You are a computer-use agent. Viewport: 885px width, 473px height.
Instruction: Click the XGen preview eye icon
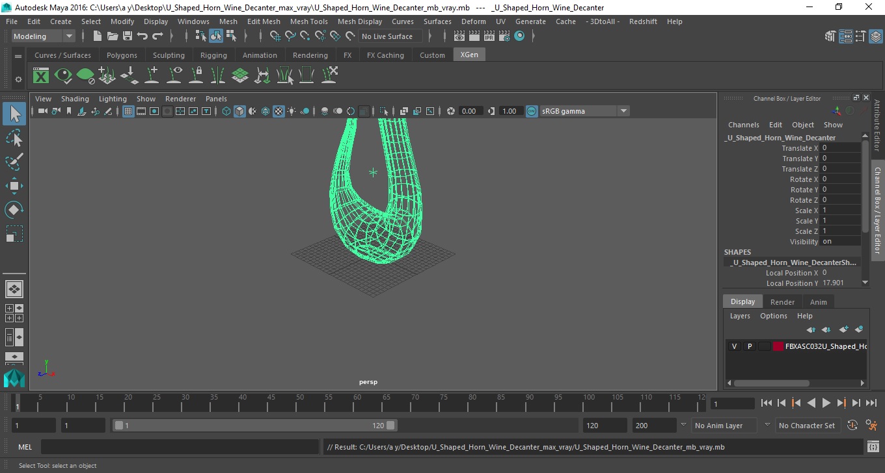tap(63, 75)
